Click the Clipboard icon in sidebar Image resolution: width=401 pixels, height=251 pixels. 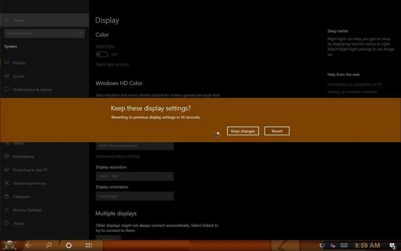(7, 196)
